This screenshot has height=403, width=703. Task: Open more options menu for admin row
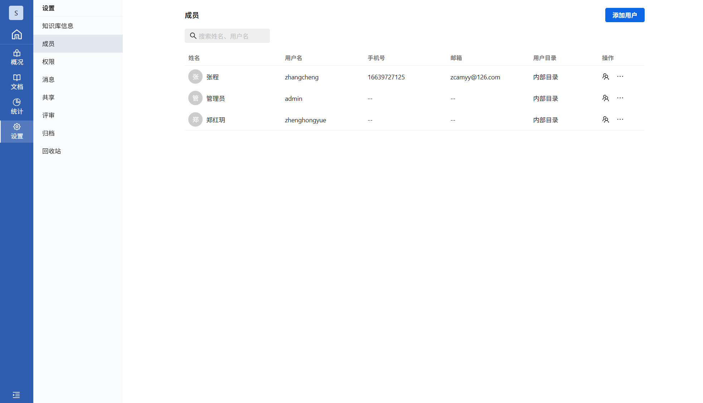click(620, 98)
